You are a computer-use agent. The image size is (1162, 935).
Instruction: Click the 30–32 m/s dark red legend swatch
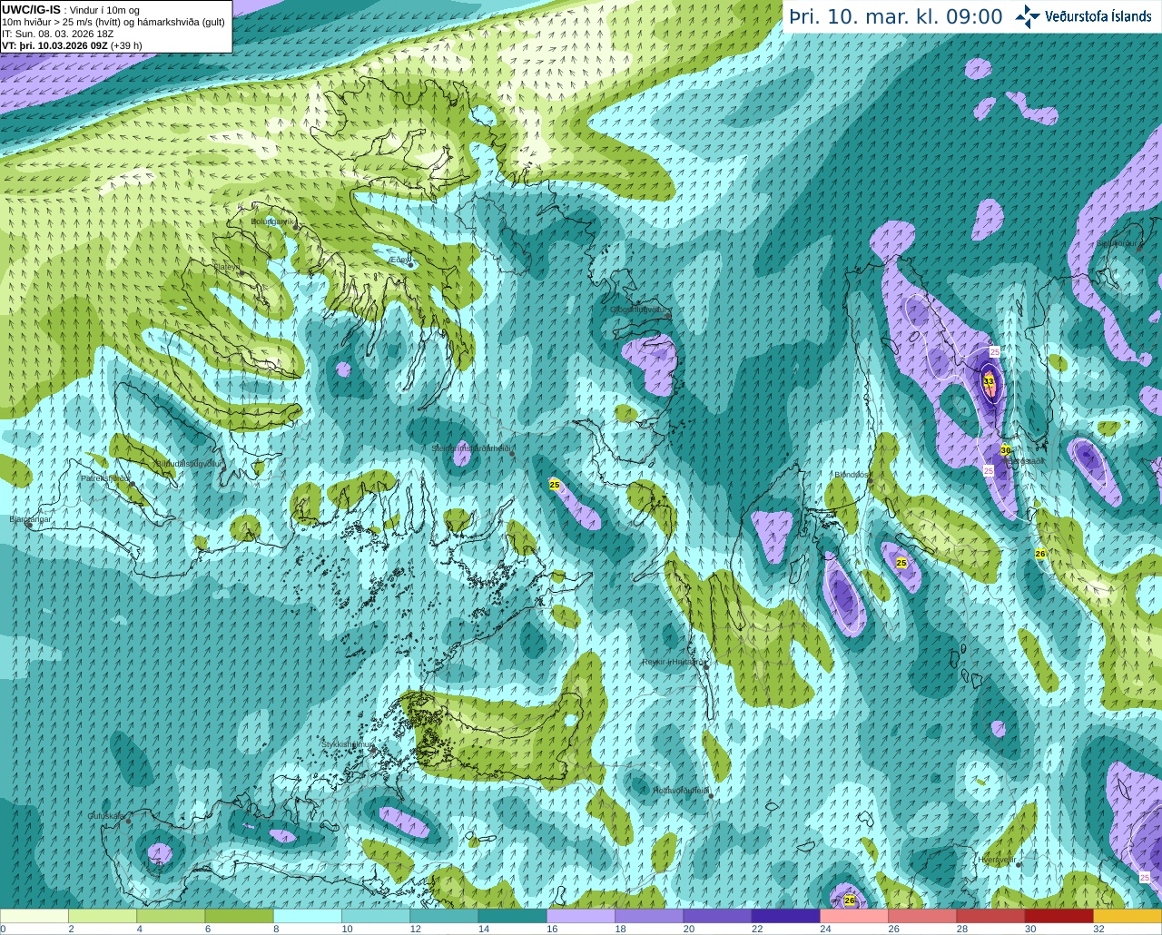1059,916
